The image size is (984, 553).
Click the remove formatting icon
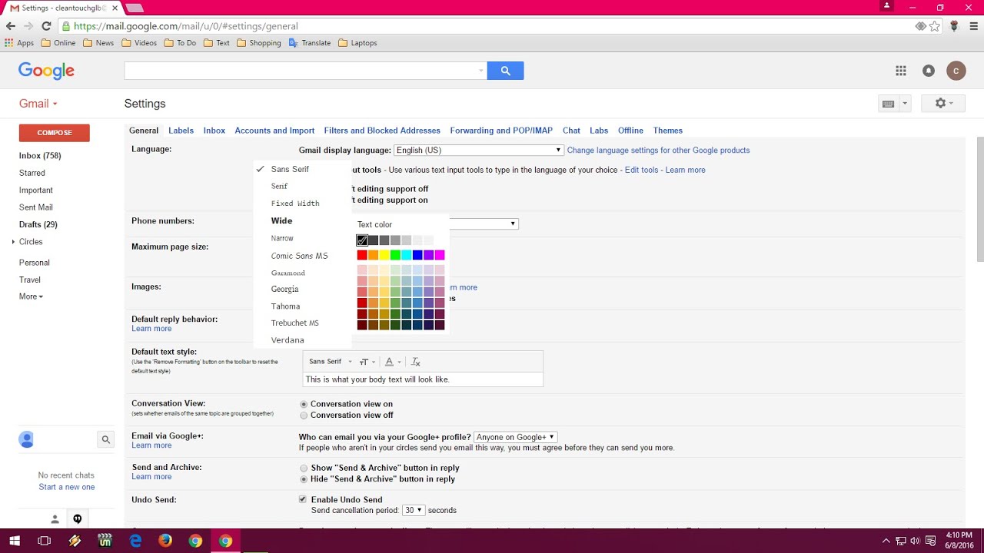[416, 362]
